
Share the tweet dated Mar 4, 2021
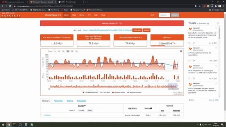click(x=194, y=61)
